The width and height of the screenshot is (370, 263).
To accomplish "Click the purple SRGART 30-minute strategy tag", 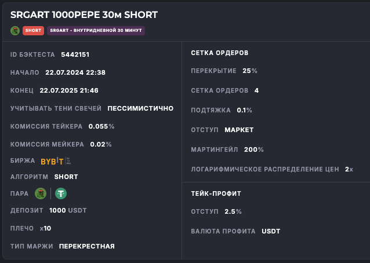I will tap(96, 30).
